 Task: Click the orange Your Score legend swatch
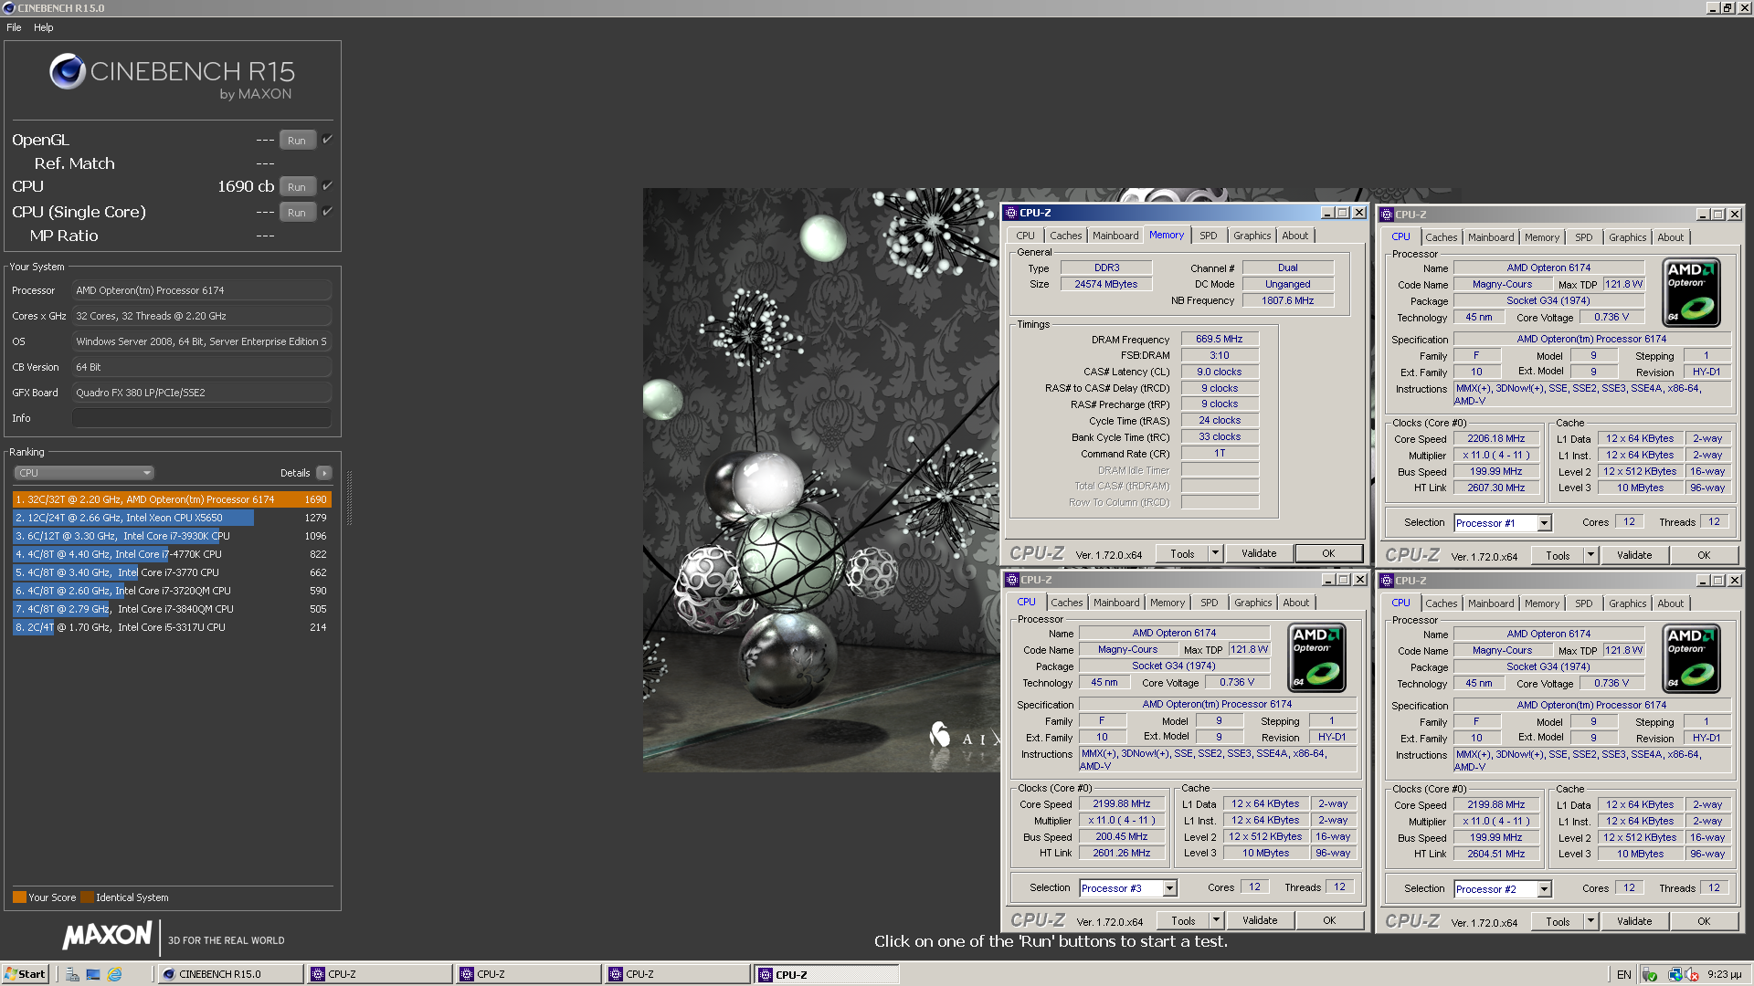point(19,897)
